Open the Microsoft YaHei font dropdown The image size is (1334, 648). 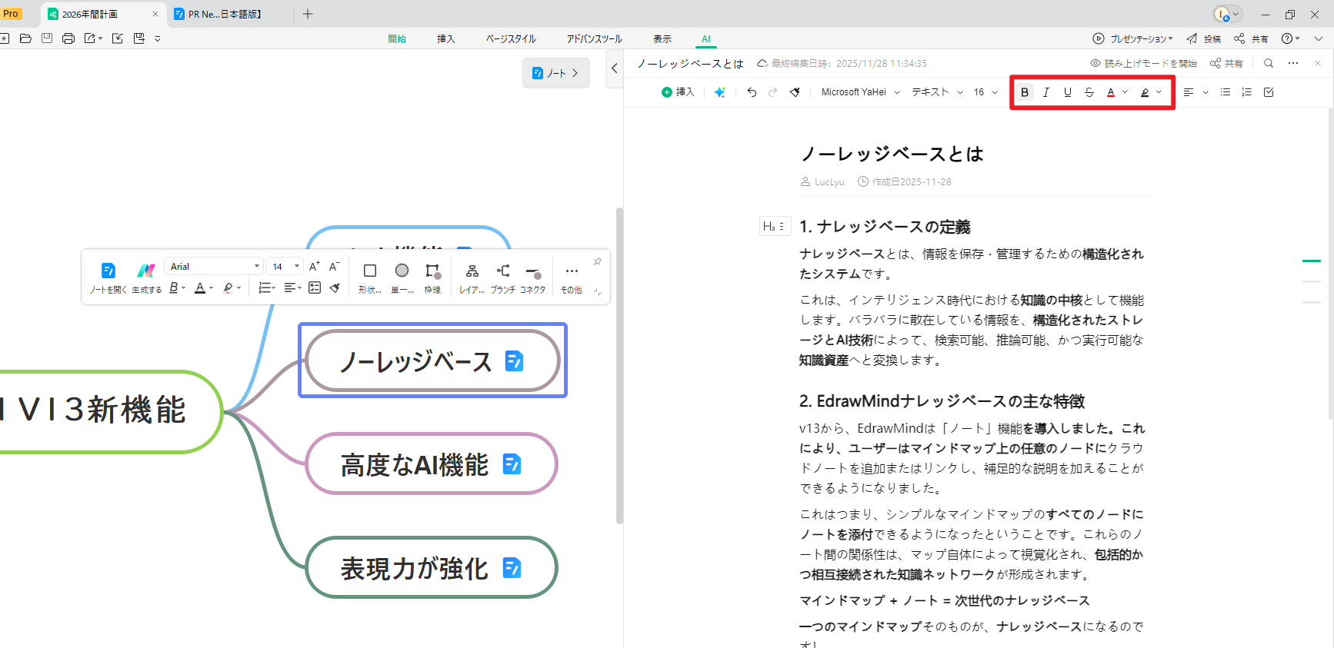(x=860, y=92)
